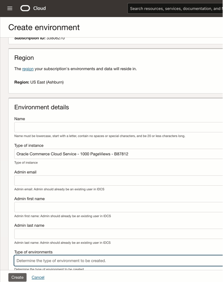This screenshot has width=223, height=282.
Task: Click the Admin first name field
Action: (118, 207)
